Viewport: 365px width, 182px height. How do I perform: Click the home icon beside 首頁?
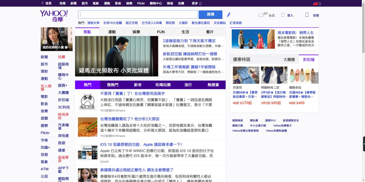43,3
